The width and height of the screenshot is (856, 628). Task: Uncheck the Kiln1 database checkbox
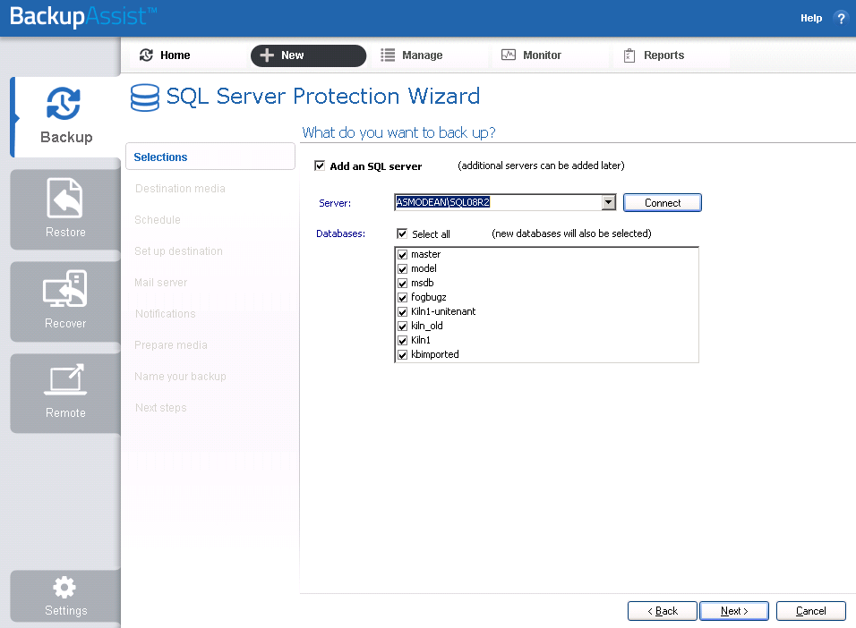click(x=402, y=340)
